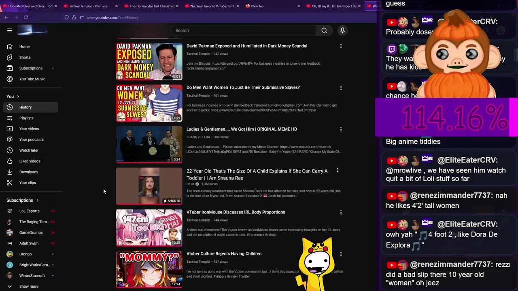Open Do Men Want Women thumbnail

coord(149,103)
